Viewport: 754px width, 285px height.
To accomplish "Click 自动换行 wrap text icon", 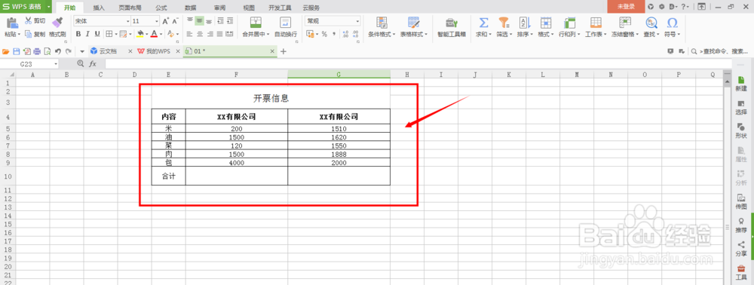I will [x=286, y=23].
